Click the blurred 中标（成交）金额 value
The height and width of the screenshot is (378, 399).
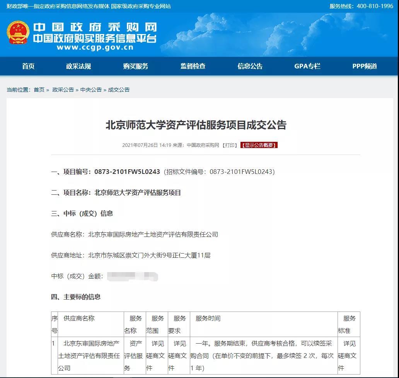(132, 276)
